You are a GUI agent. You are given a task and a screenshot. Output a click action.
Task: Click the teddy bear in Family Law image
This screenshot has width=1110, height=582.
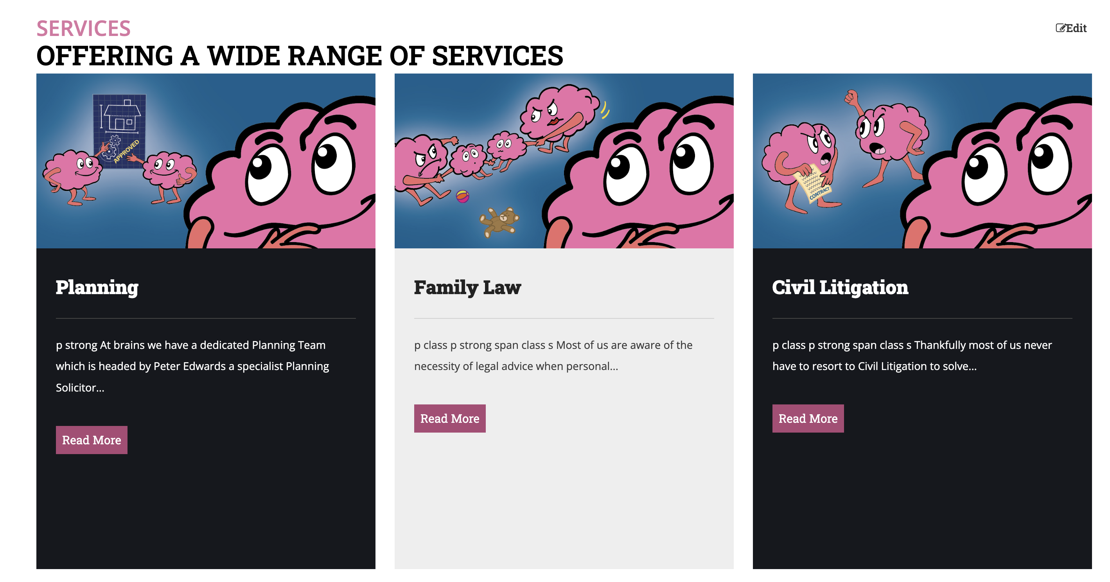[x=500, y=221]
